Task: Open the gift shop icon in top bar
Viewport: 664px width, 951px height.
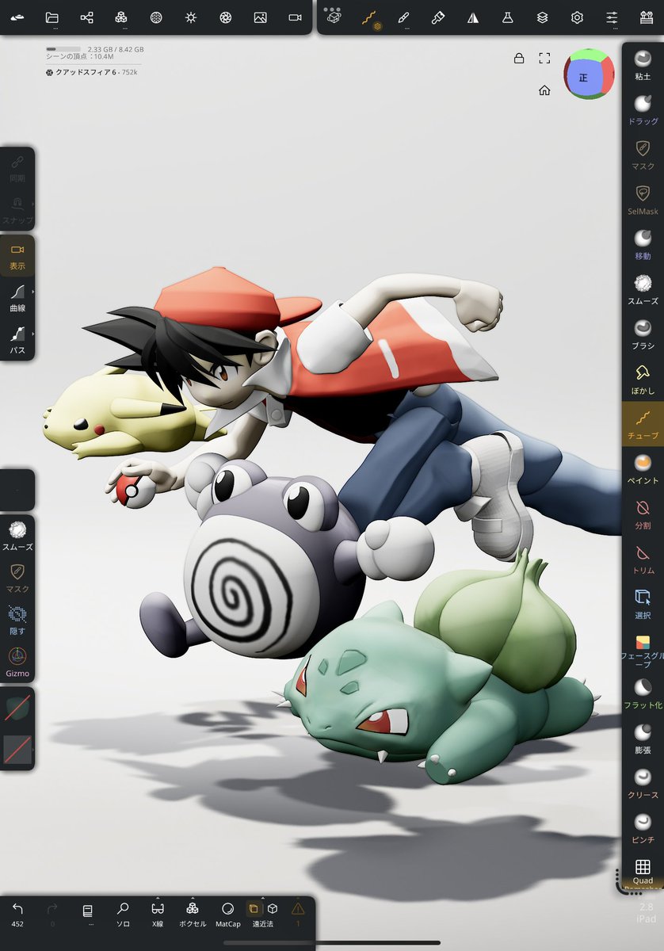Action: coord(646,17)
